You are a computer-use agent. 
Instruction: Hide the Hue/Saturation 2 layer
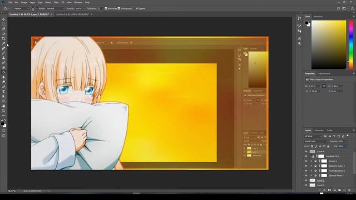[x=306, y=171]
